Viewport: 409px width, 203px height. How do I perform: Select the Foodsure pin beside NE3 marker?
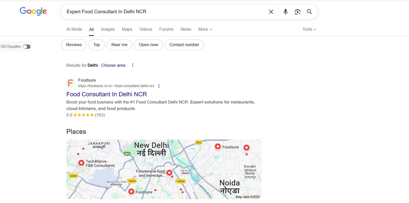pos(218,146)
